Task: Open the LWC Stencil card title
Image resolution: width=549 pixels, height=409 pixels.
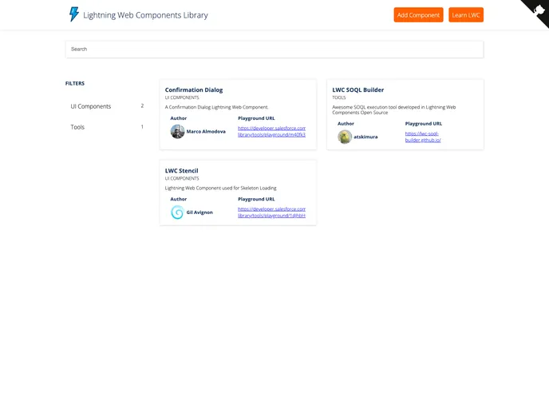Action: click(x=182, y=171)
